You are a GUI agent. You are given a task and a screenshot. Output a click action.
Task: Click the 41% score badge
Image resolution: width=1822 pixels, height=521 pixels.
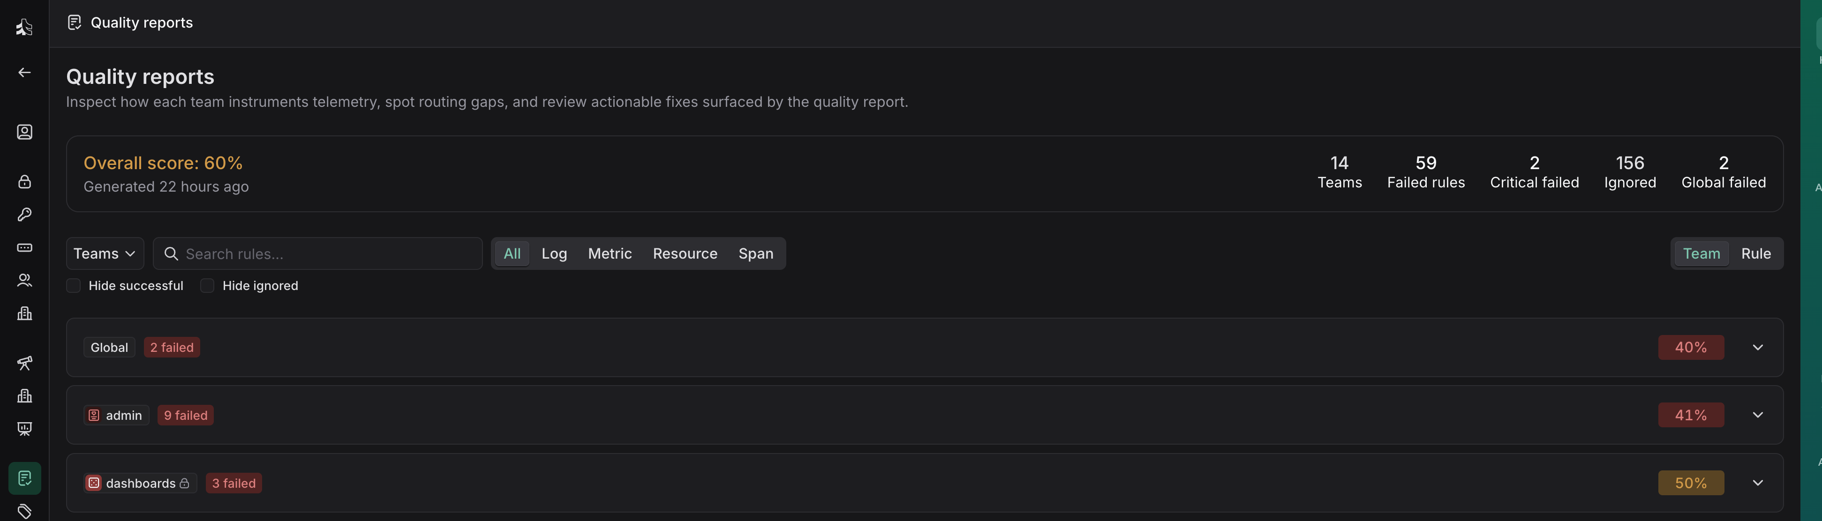point(1690,416)
